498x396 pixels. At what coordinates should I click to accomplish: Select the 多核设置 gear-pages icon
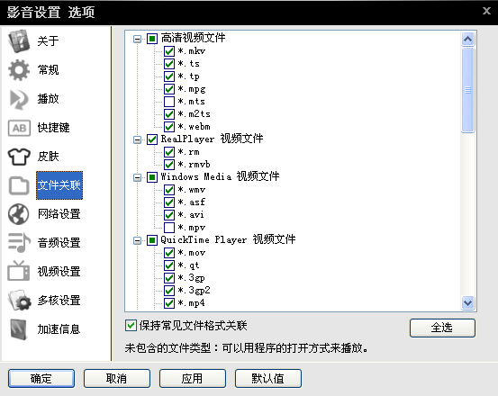(20, 301)
